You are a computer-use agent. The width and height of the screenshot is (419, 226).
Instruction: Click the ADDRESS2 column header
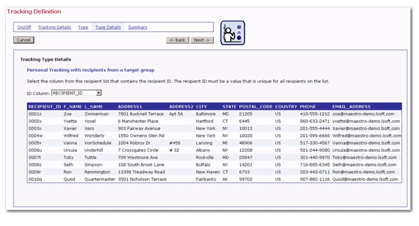(181, 107)
